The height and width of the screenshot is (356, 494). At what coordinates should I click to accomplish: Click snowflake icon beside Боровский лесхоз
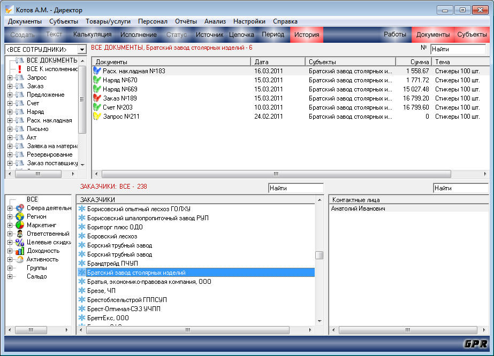[x=82, y=236]
